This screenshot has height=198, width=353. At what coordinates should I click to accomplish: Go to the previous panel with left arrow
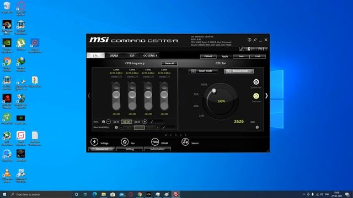click(x=89, y=96)
